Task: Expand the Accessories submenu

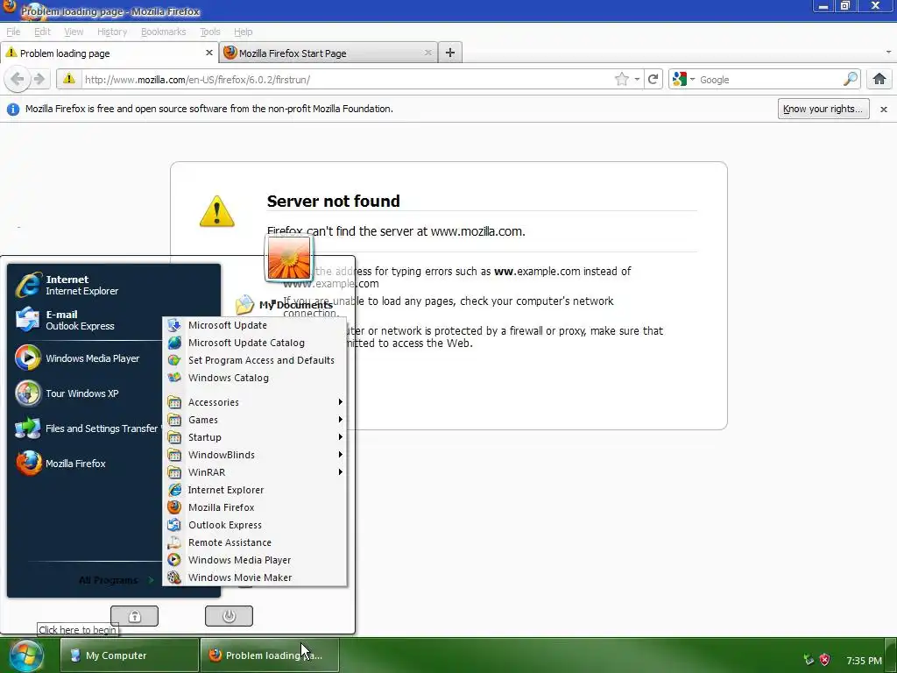Action: tap(255, 402)
